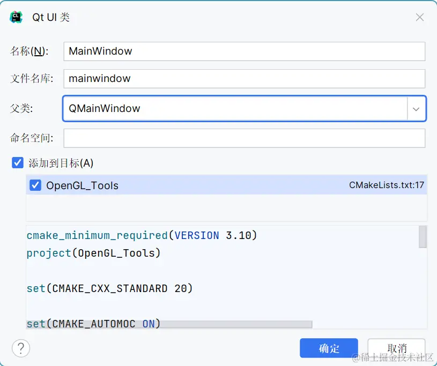This screenshot has width=437, height=366.
Task: Uncheck the OpenGL_Tools target checkbox
Action: (x=35, y=185)
